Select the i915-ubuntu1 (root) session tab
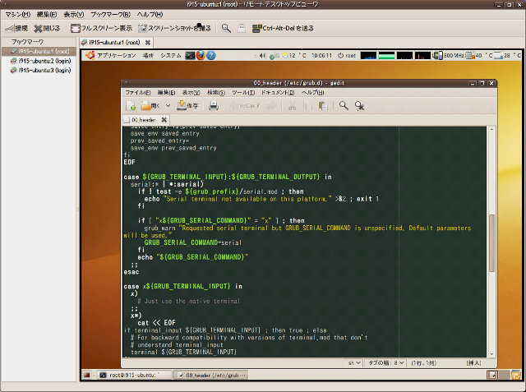The image size is (526, 392). tap(114, 43)
